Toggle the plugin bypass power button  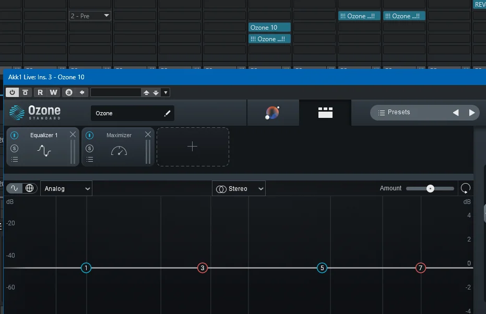(x=12, y=92)
